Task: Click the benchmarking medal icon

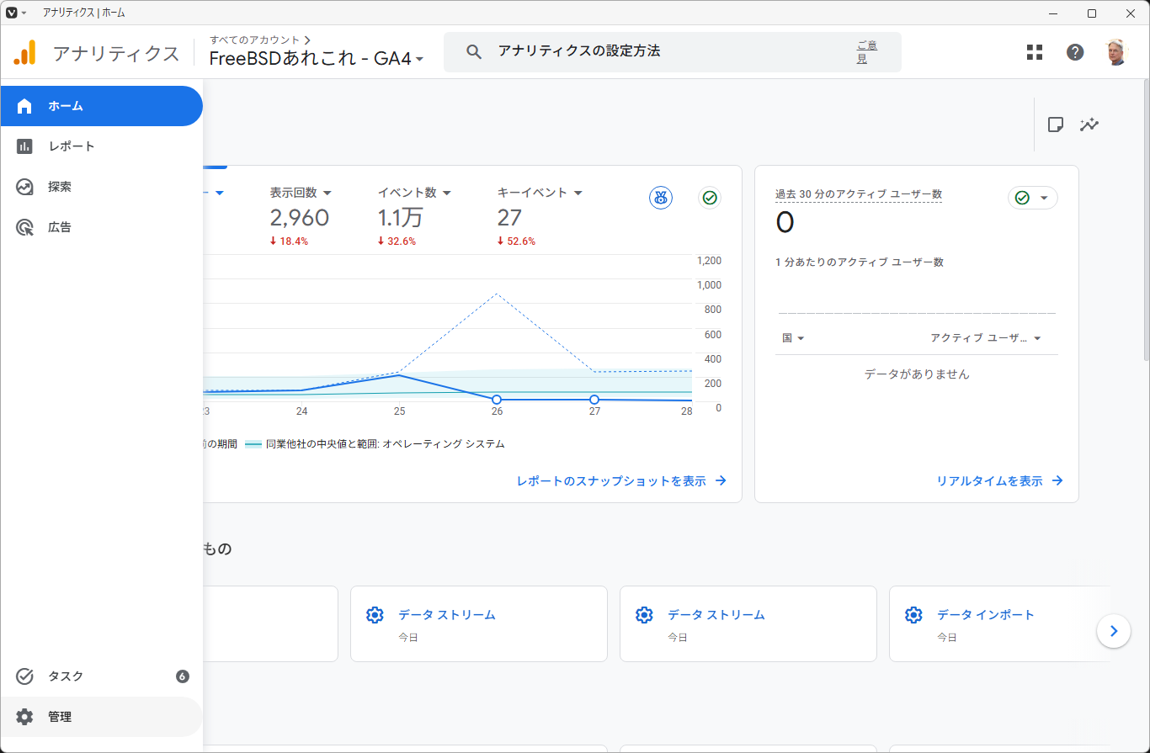Action: 661,198
